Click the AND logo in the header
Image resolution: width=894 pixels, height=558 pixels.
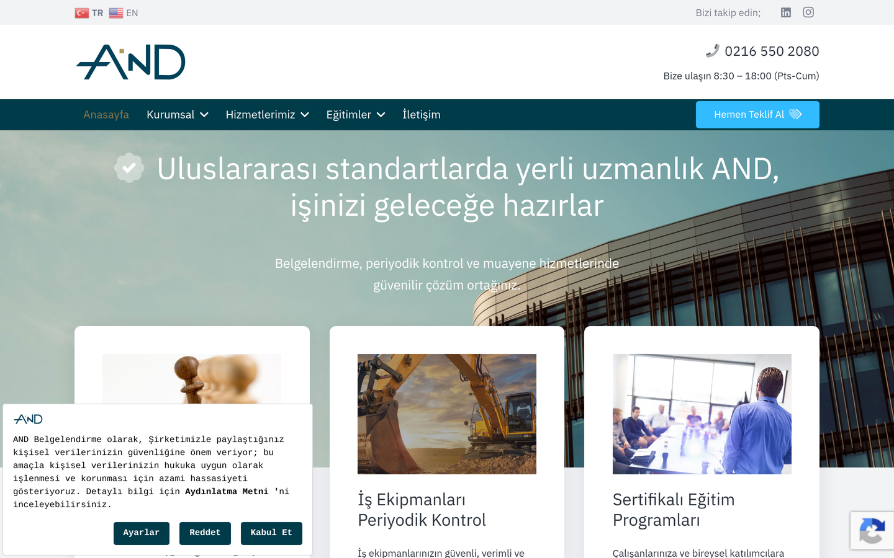point(130,62)
